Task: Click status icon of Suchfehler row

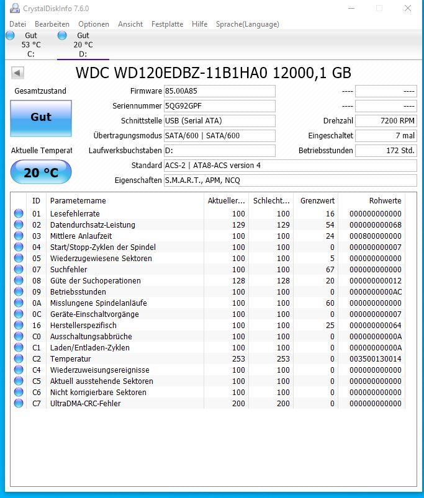Action: coord(19,269)
